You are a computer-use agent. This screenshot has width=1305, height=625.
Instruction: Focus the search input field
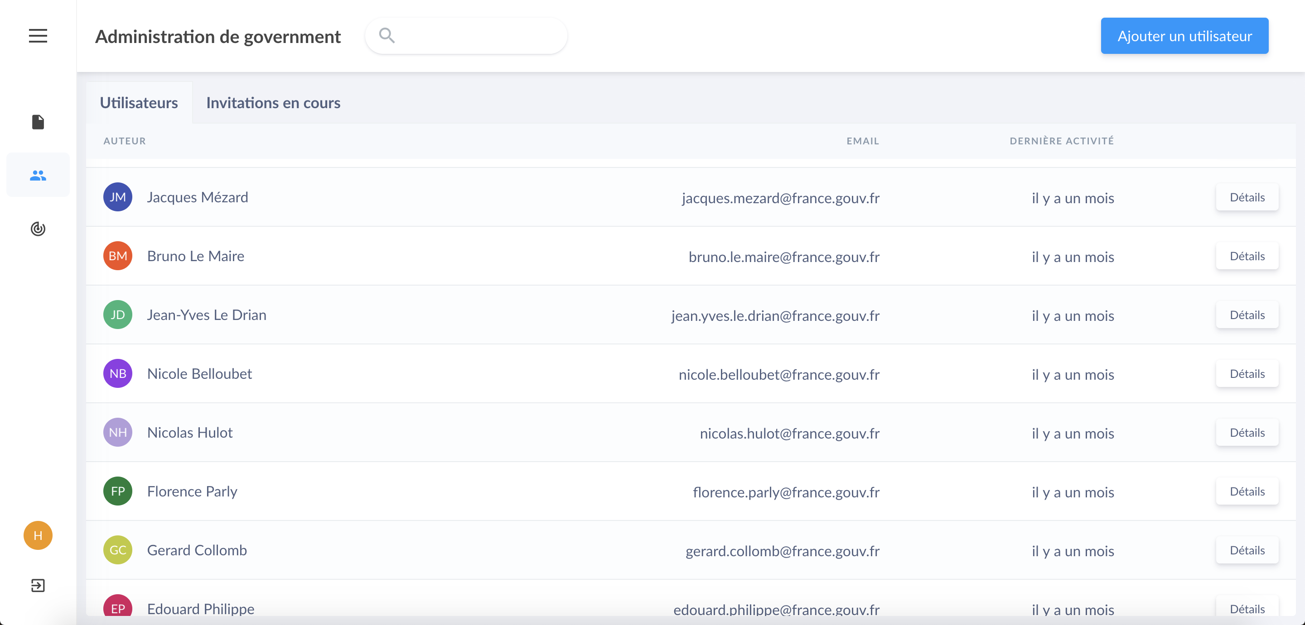pos(476,36)
